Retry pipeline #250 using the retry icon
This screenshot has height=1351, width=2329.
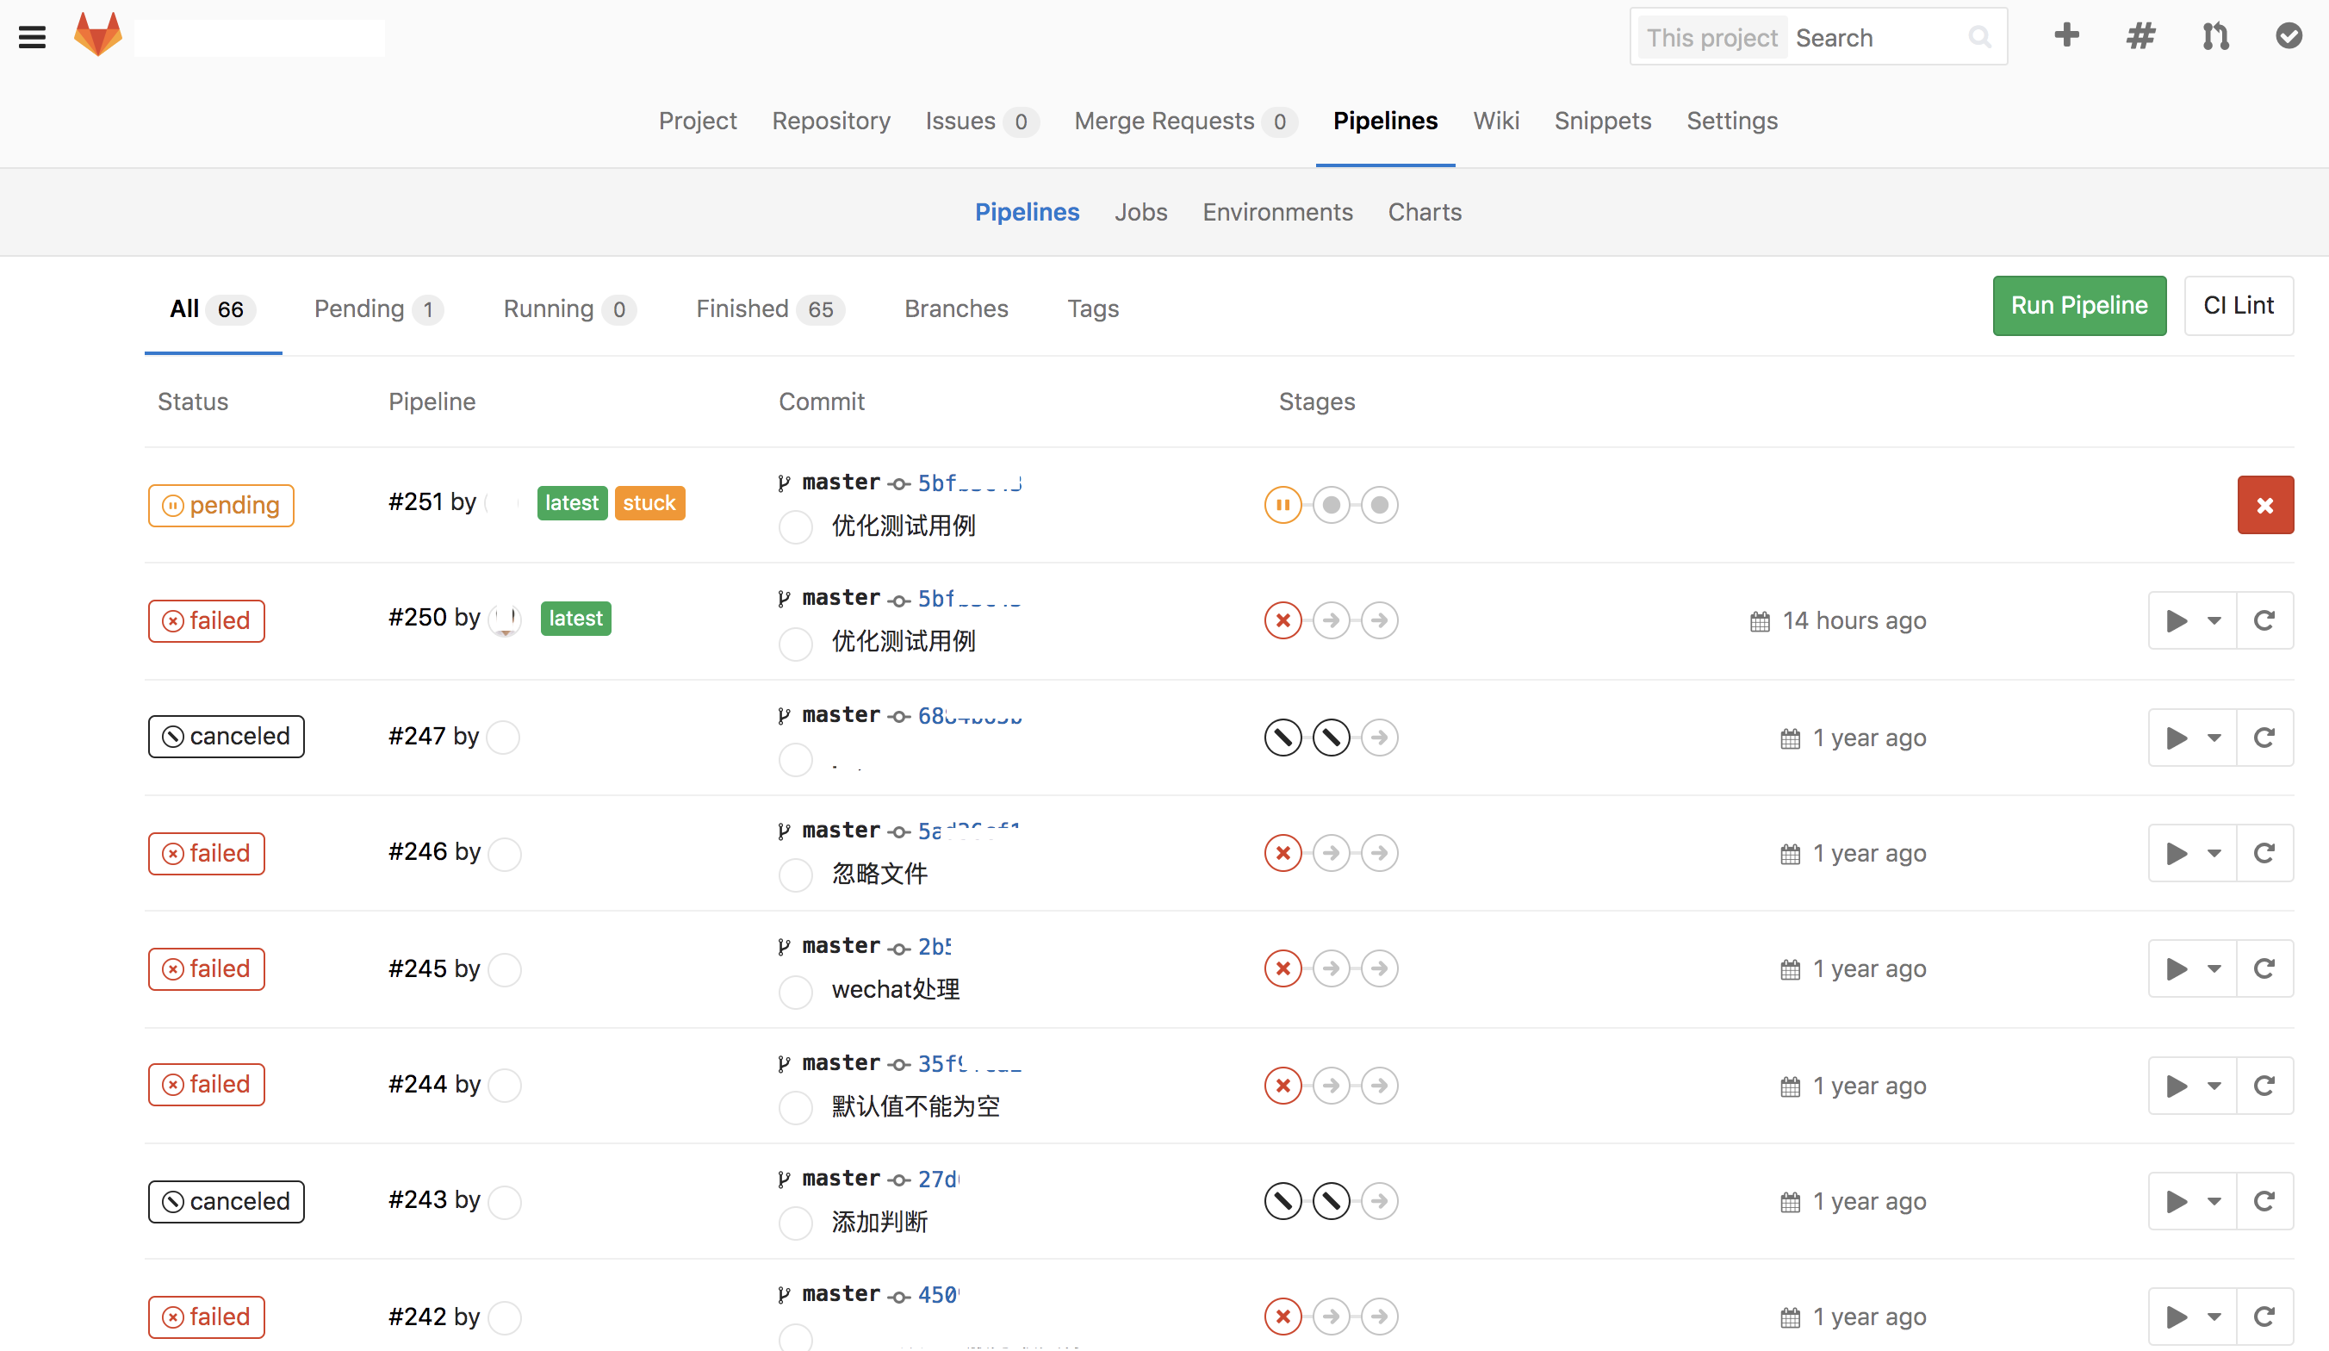coord(2264,620)
